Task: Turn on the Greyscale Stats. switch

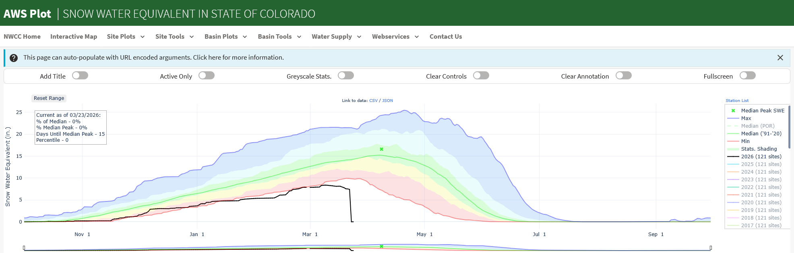Action: coord(346,76)
